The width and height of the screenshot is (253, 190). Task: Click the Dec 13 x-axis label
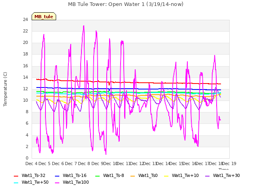pos(150,163)
